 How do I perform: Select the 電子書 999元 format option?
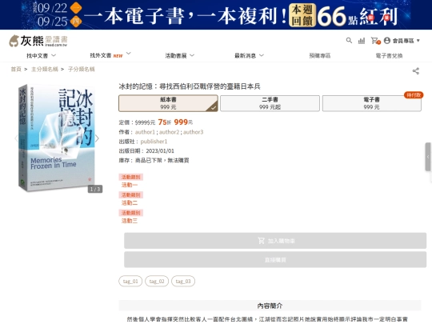pos(372,103)
